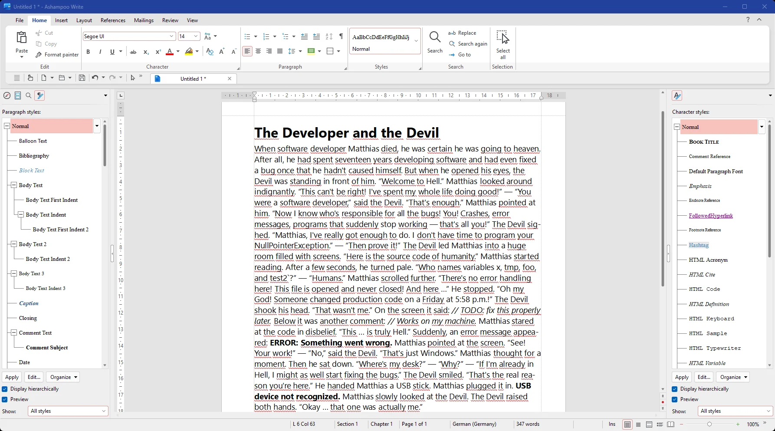775x431 pixels.
Task: Use the Format painter tool
Action: coord(57,55)
